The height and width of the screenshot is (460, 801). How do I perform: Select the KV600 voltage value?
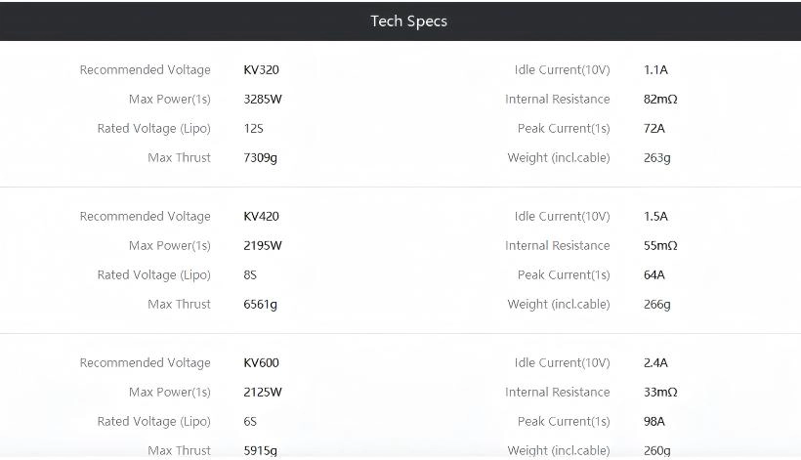click(x=261, y=363)
